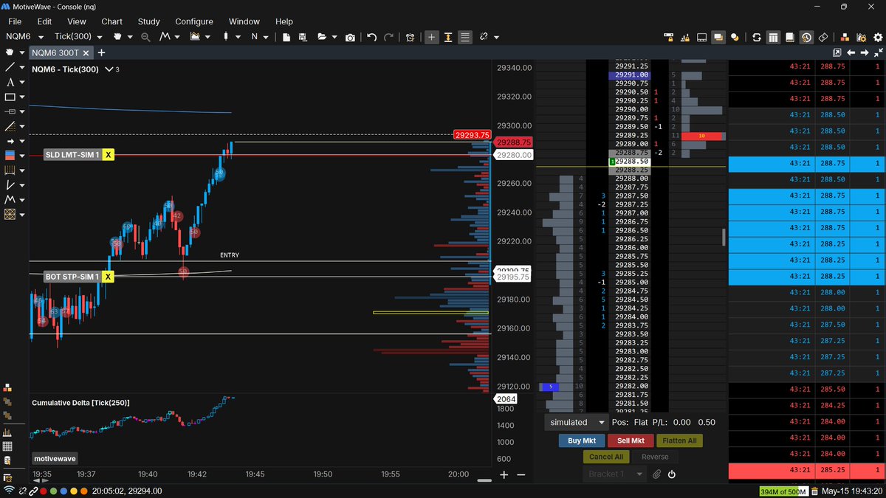This screenshot has height=498, width=886.
Task: Take a chart screenshot with camera icon
Action: click(350, 37)
